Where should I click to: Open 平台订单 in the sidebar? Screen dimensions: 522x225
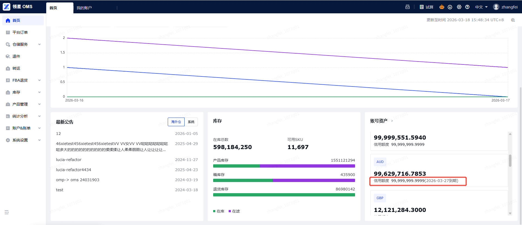[x=23, y=32]
